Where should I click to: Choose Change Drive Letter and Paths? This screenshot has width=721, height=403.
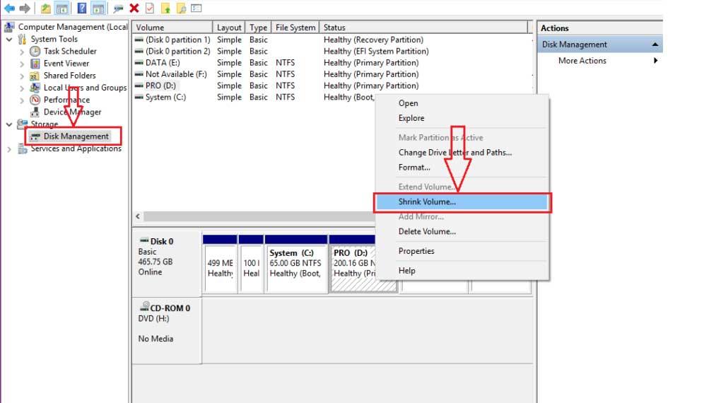[462, 152]
